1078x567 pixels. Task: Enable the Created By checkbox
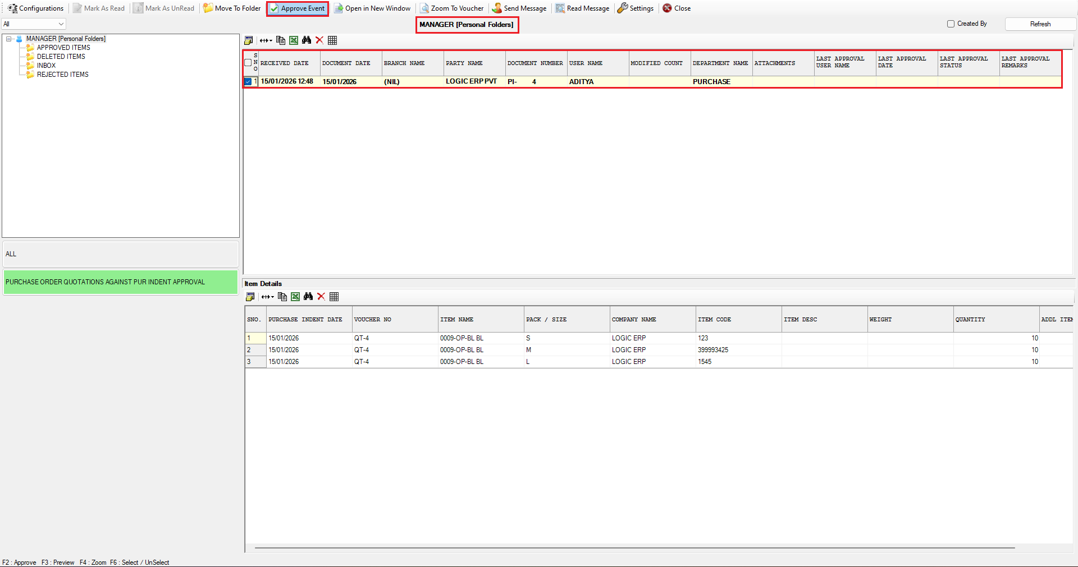point(951,24)
